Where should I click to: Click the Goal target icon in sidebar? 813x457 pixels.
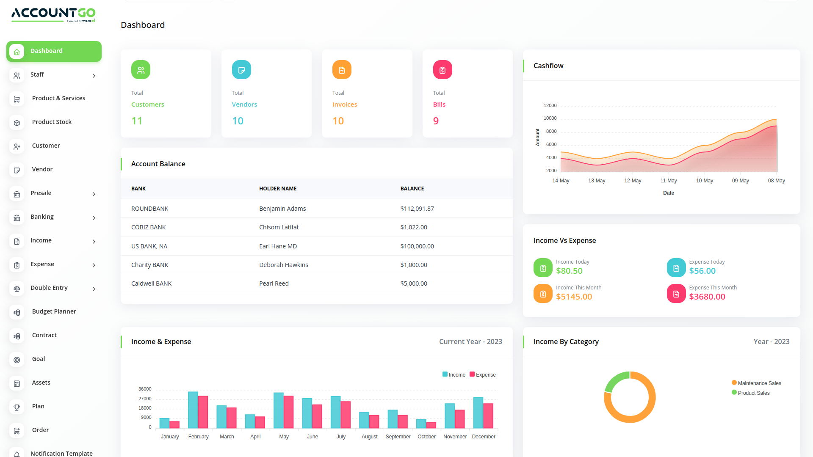(x=17, y=360)
